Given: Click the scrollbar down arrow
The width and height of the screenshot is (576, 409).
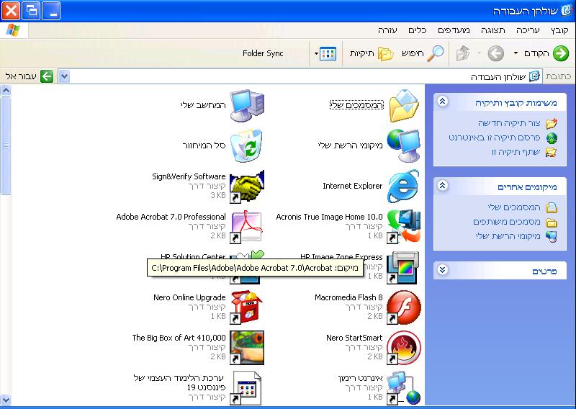Looking at the screenshot, I should [x=6, y=400].
